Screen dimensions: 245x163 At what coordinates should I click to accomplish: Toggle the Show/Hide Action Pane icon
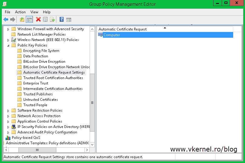(69, 20)
